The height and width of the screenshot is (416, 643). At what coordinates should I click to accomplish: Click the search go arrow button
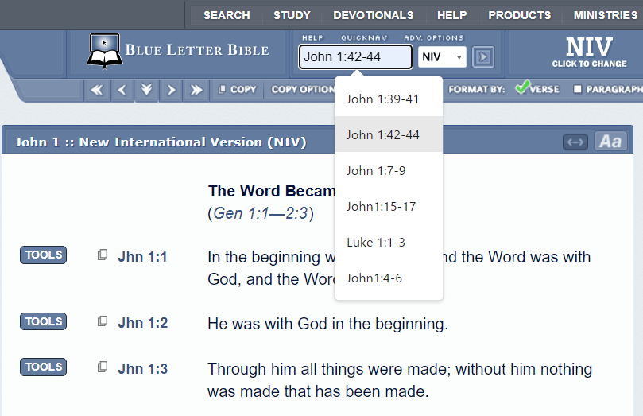(x=483, y=56)
